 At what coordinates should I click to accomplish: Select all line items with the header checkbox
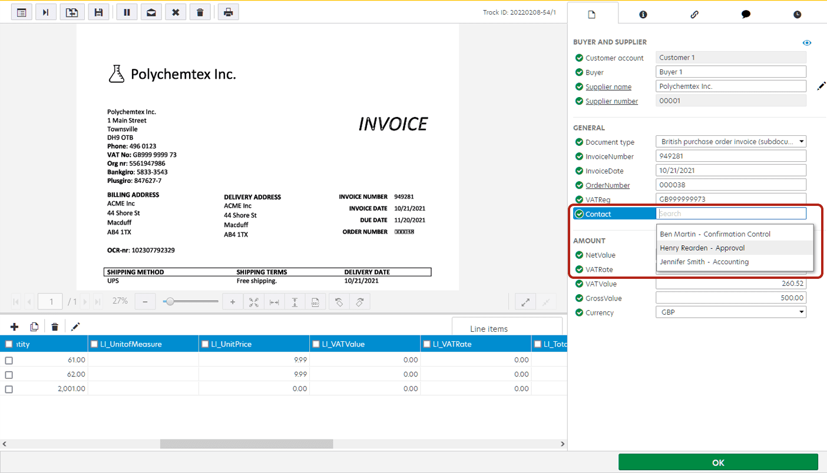(x=9, y=343)
